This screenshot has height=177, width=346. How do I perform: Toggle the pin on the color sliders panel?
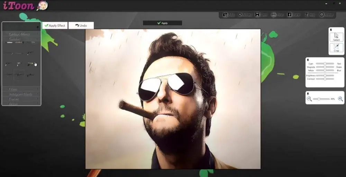point(308,60)
